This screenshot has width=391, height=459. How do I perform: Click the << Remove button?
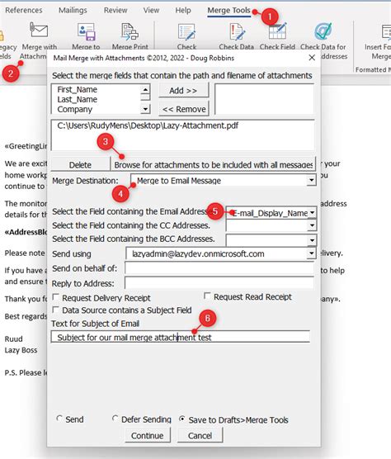coord(184,109)
